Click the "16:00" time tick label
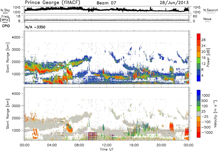Viewport: 218px width, 151px height. 134,145
